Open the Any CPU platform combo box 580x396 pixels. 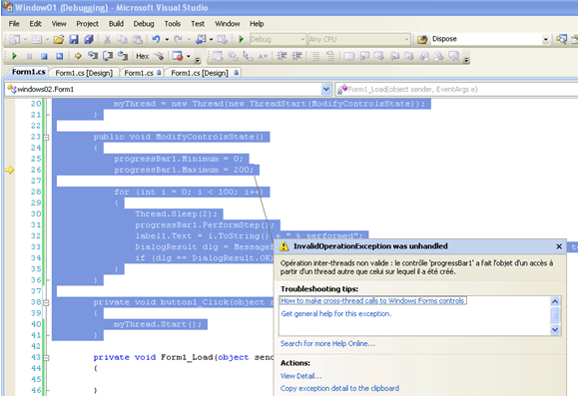pyautogui.click(x=359, y=39)
